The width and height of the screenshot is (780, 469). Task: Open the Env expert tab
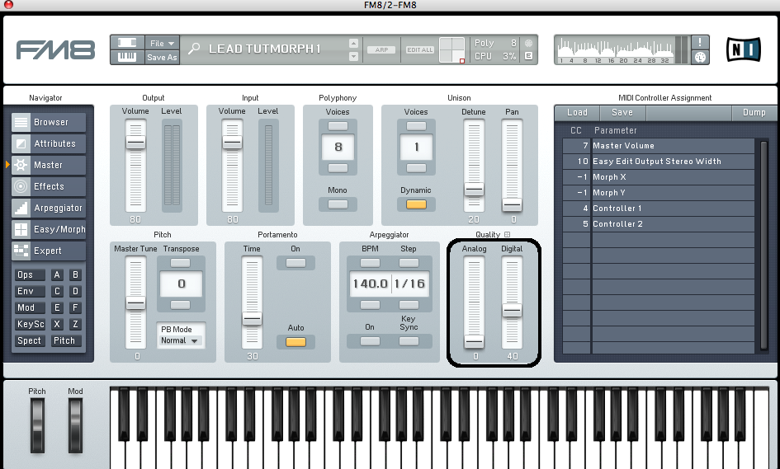[x=30, y=291]
